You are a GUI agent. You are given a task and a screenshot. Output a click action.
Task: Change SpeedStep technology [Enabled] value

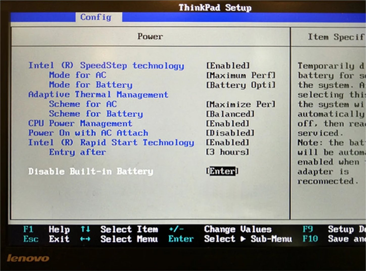coord(228,66)
